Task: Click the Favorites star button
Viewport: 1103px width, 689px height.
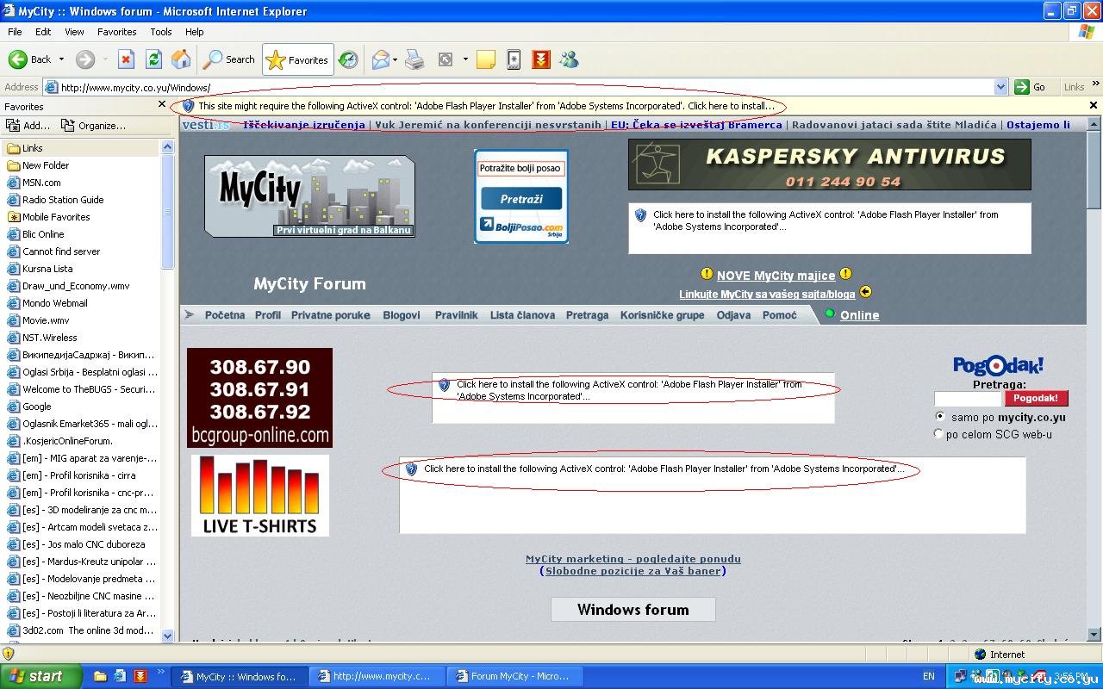Action: coord(297,59)
